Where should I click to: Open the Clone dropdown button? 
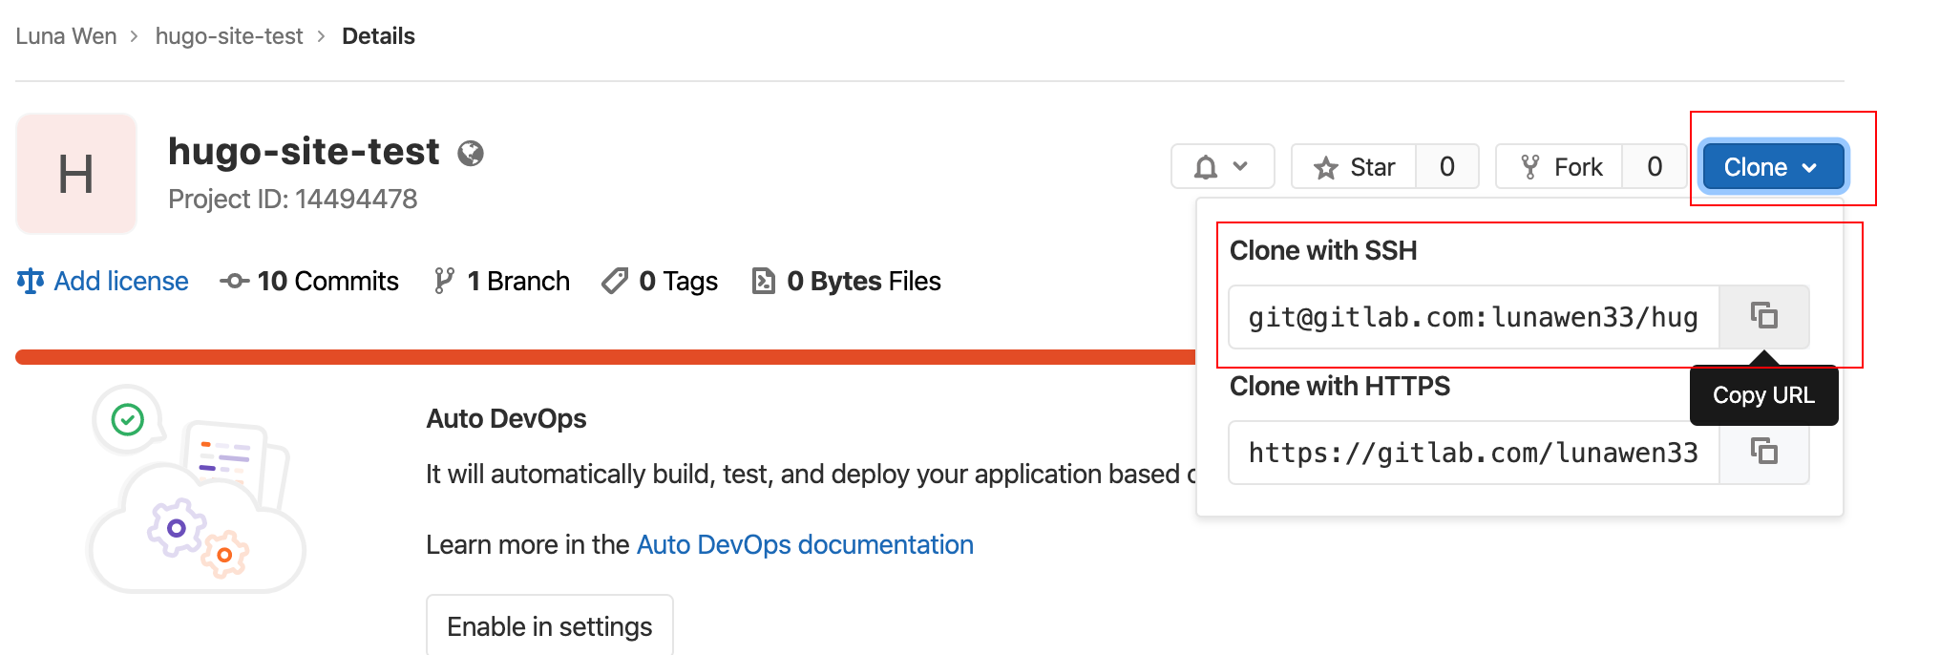pos(1773,167)
